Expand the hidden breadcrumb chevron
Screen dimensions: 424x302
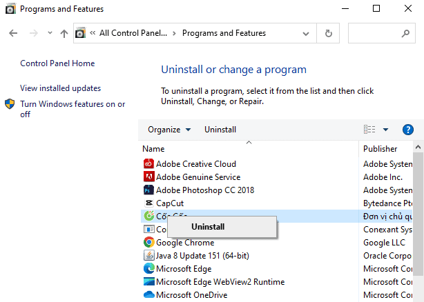[x=93, y=33]
